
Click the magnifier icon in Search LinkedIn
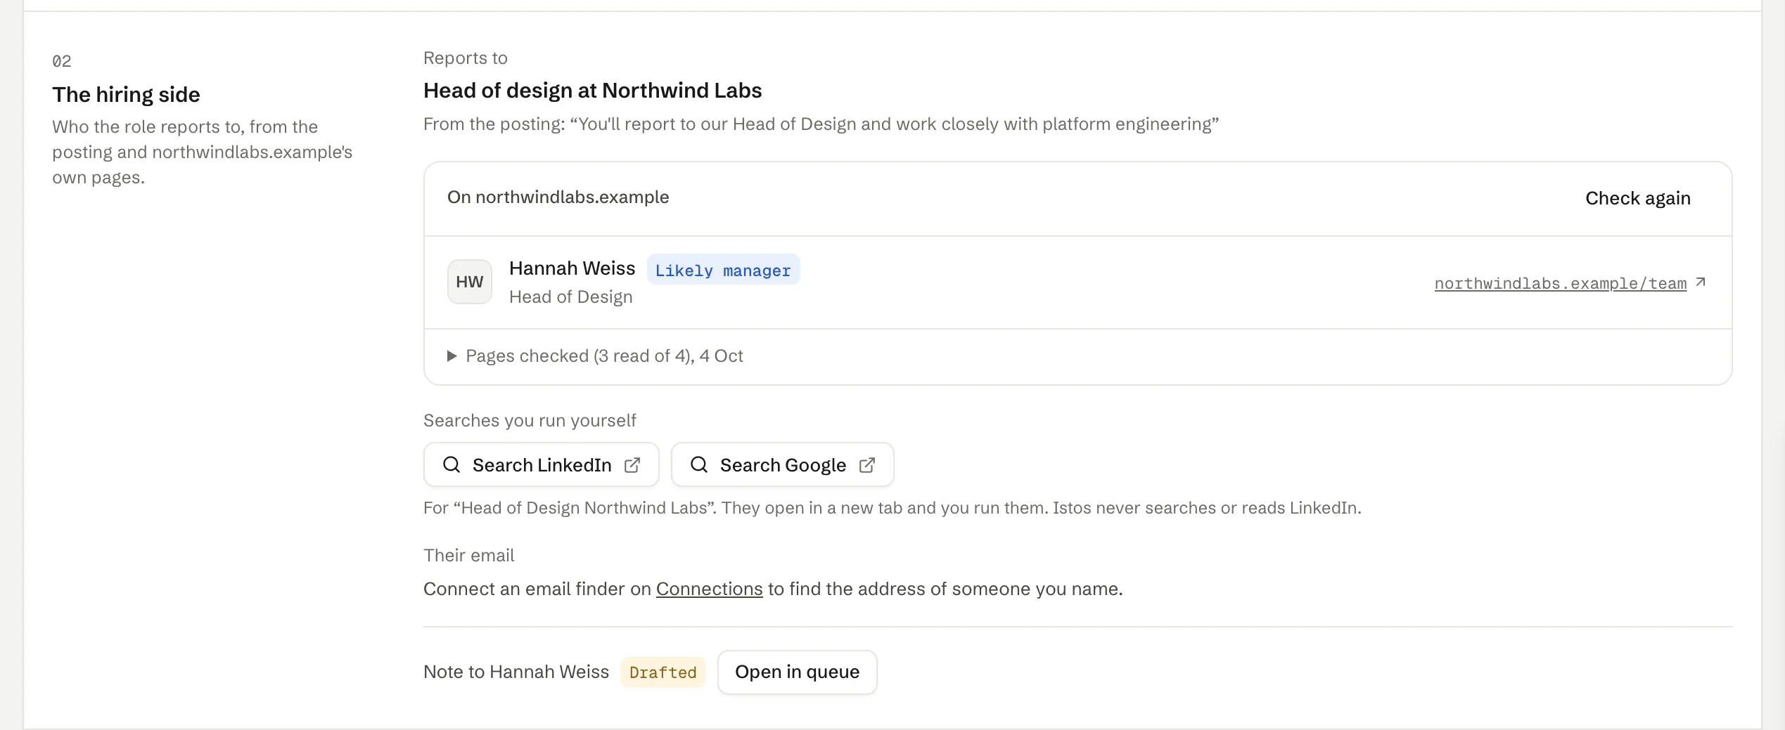452,464
